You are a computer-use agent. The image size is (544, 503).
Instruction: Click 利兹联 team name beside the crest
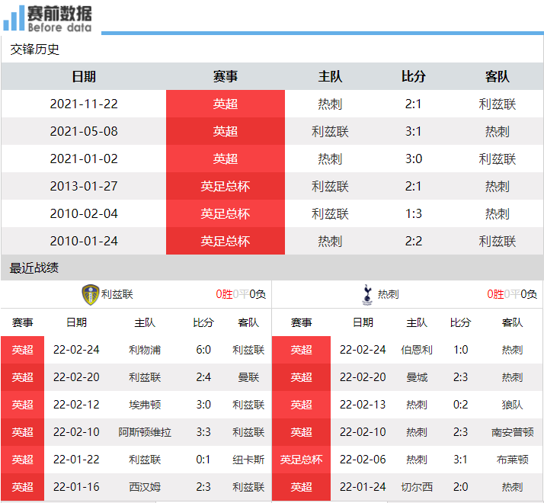coord(117,294)
